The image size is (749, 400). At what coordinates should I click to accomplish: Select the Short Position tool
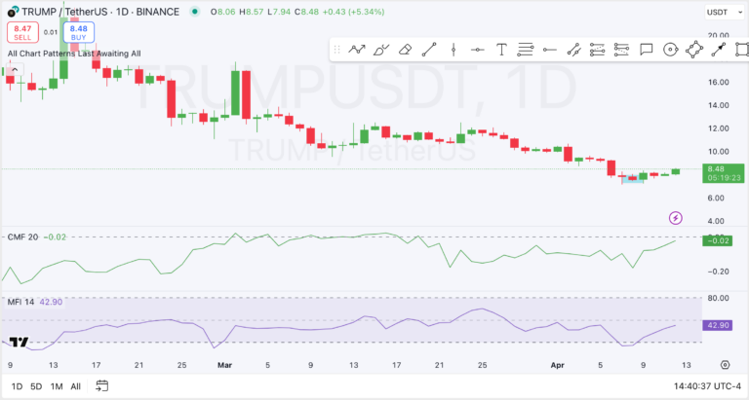tap(621, 49)
